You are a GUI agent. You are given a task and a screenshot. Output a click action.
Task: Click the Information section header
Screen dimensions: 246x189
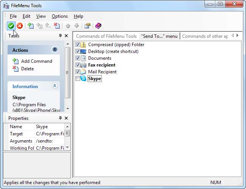(34, 86)
